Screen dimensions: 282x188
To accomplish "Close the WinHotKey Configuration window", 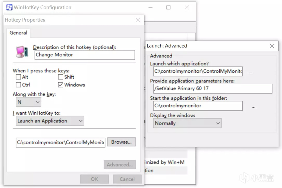I will (x=187, y=8).
